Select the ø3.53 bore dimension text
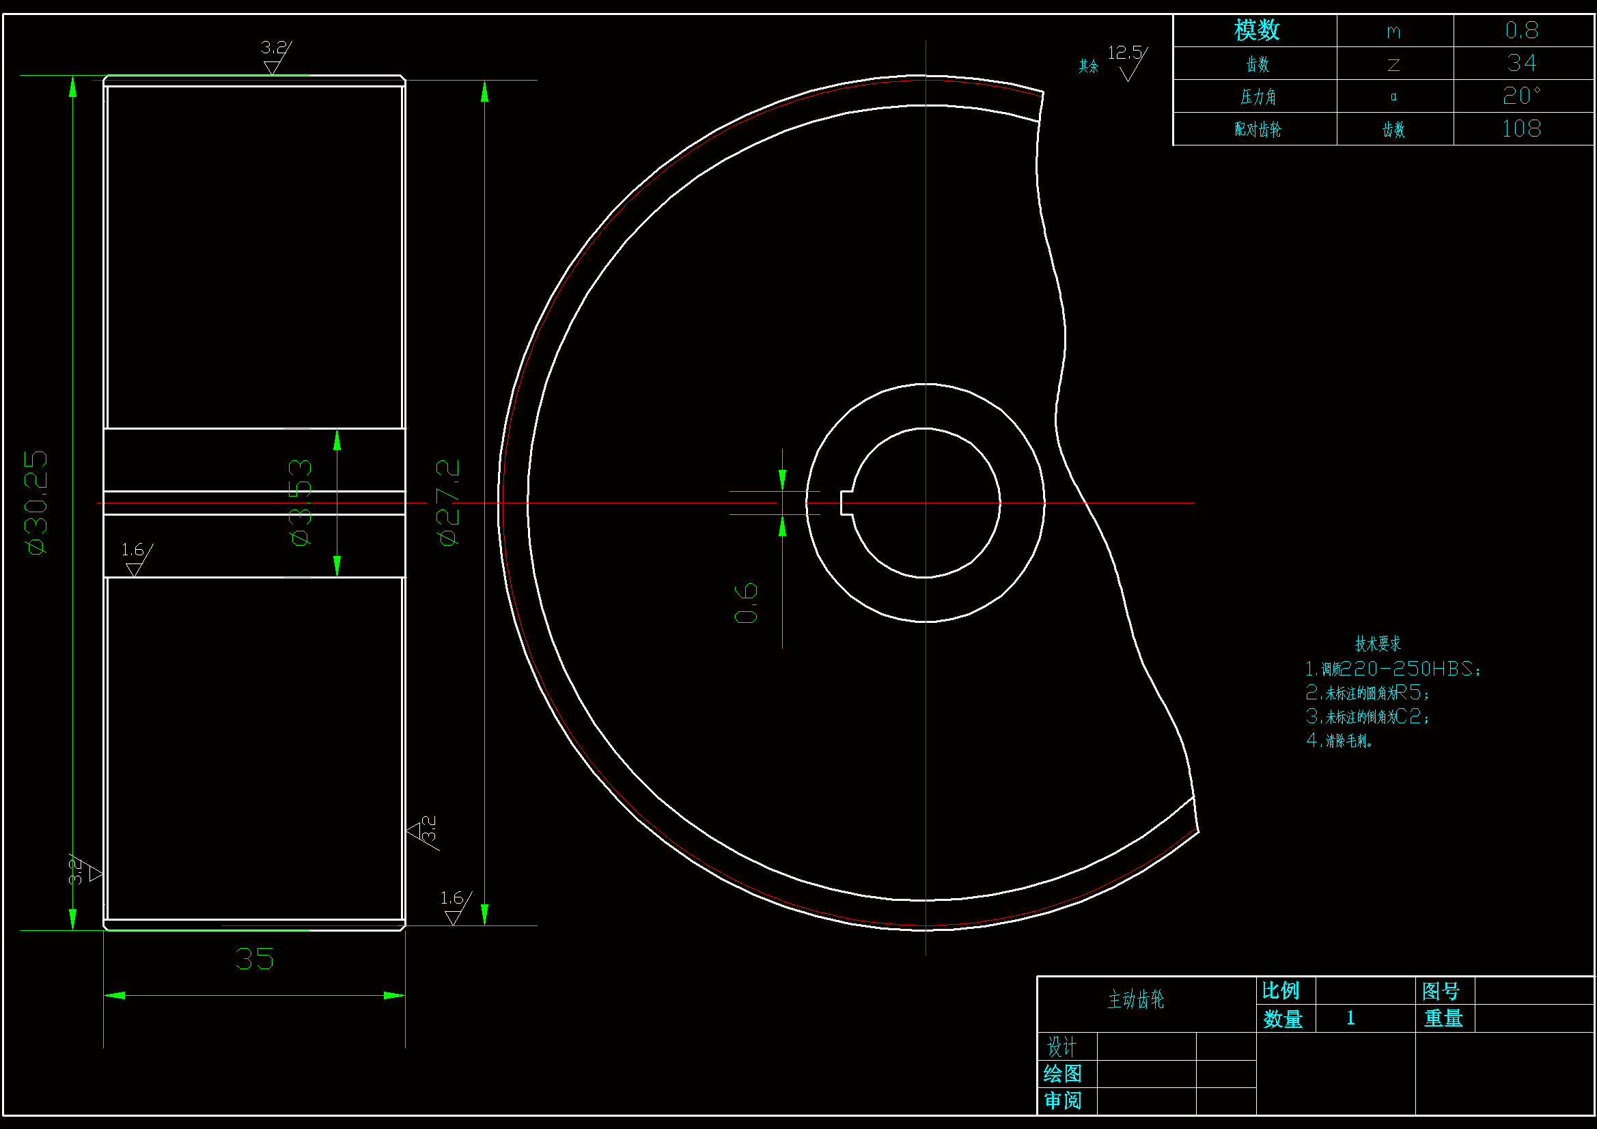The image size is (1597, 1129). coord(301,502)
